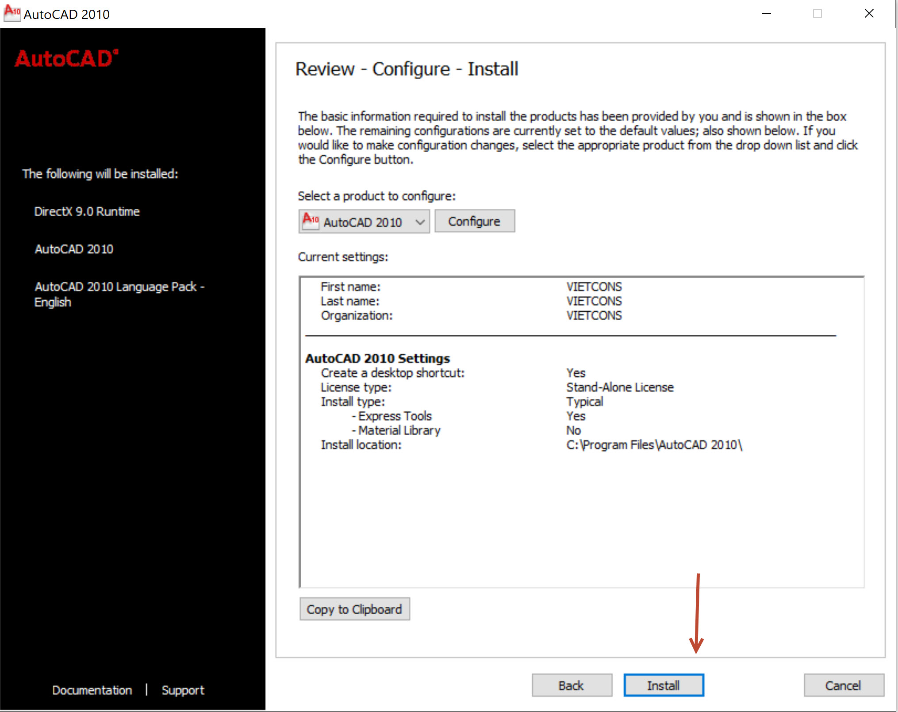
Task: Minimize the installer window
Action: [x=767, y=13]
